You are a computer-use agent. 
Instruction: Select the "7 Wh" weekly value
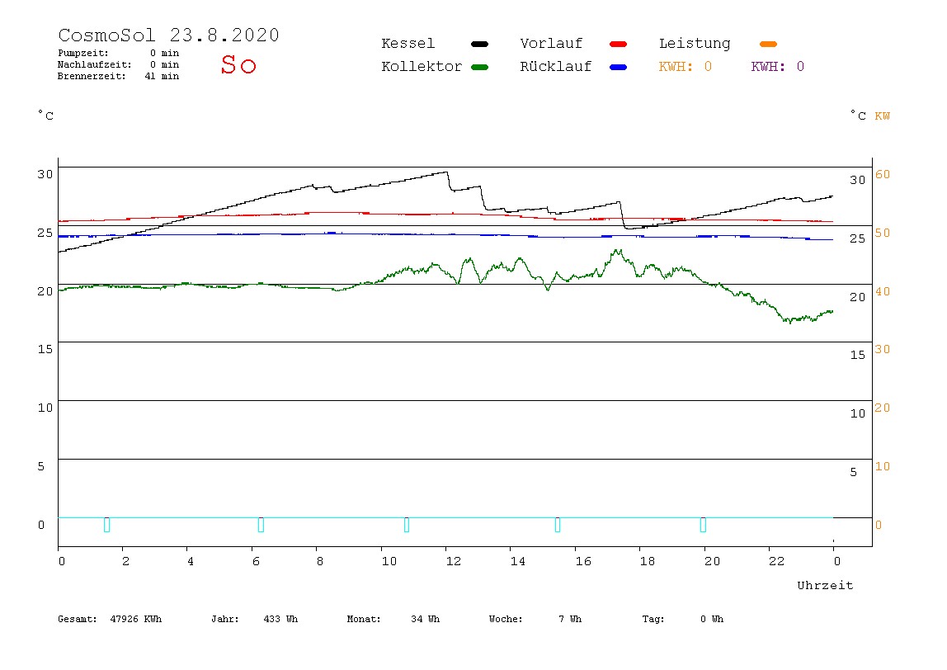click(570, 619)
